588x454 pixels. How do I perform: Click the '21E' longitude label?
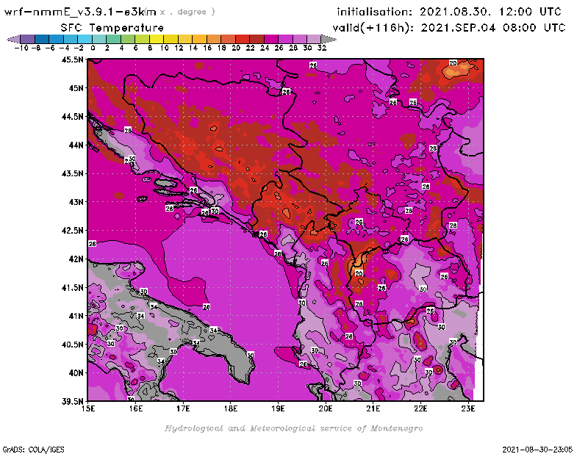click(x=373, y=408)
